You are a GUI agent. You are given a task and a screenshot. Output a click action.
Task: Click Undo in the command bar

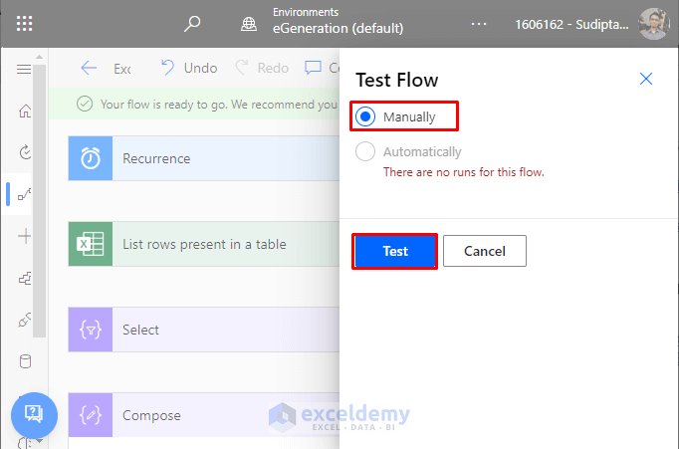(x=189, y=69)
